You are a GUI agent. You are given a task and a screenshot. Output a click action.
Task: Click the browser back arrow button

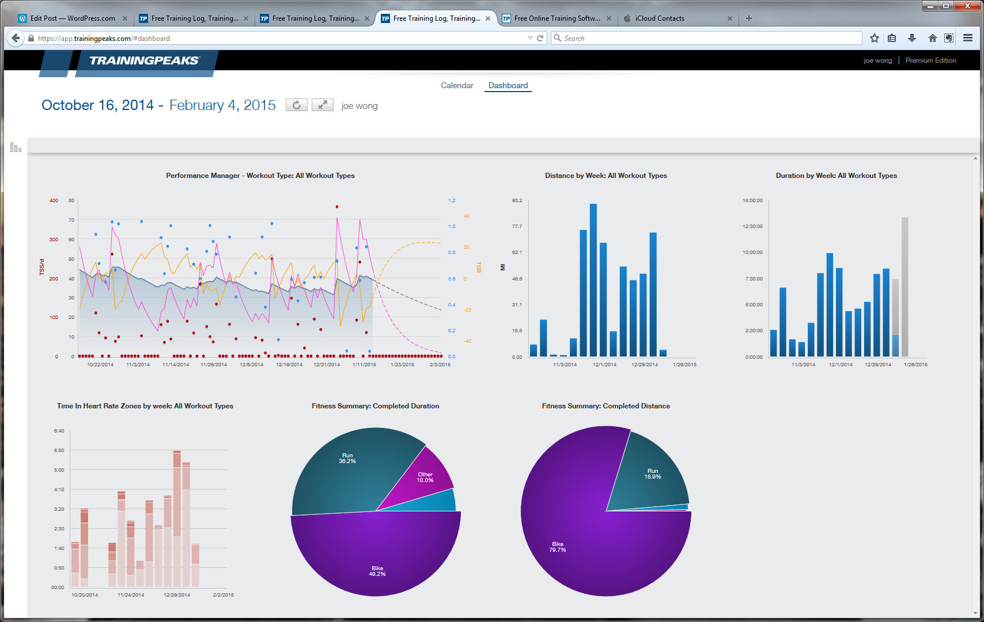pyautogui.click(x=15, y=38)
